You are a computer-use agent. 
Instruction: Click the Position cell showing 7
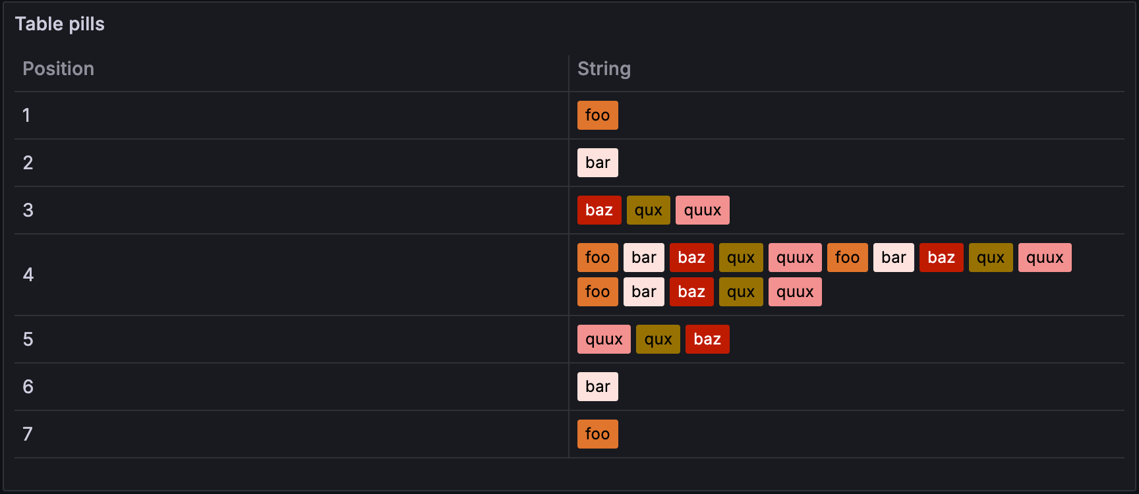[x=27, y=434]
